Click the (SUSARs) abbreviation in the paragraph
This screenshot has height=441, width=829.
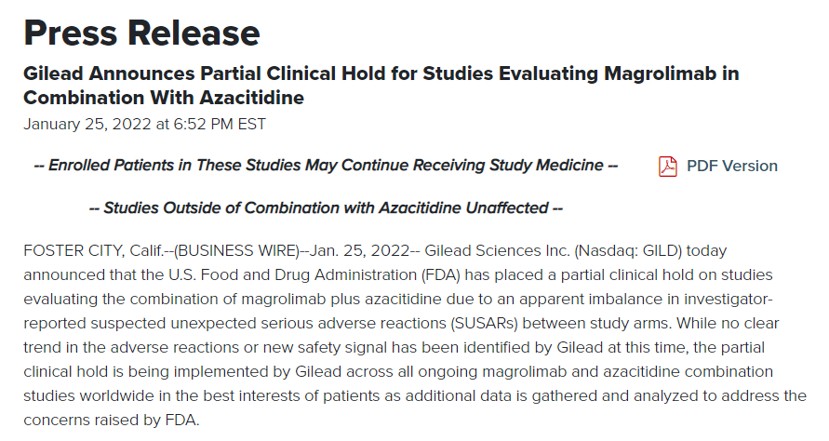coord(485,323)
